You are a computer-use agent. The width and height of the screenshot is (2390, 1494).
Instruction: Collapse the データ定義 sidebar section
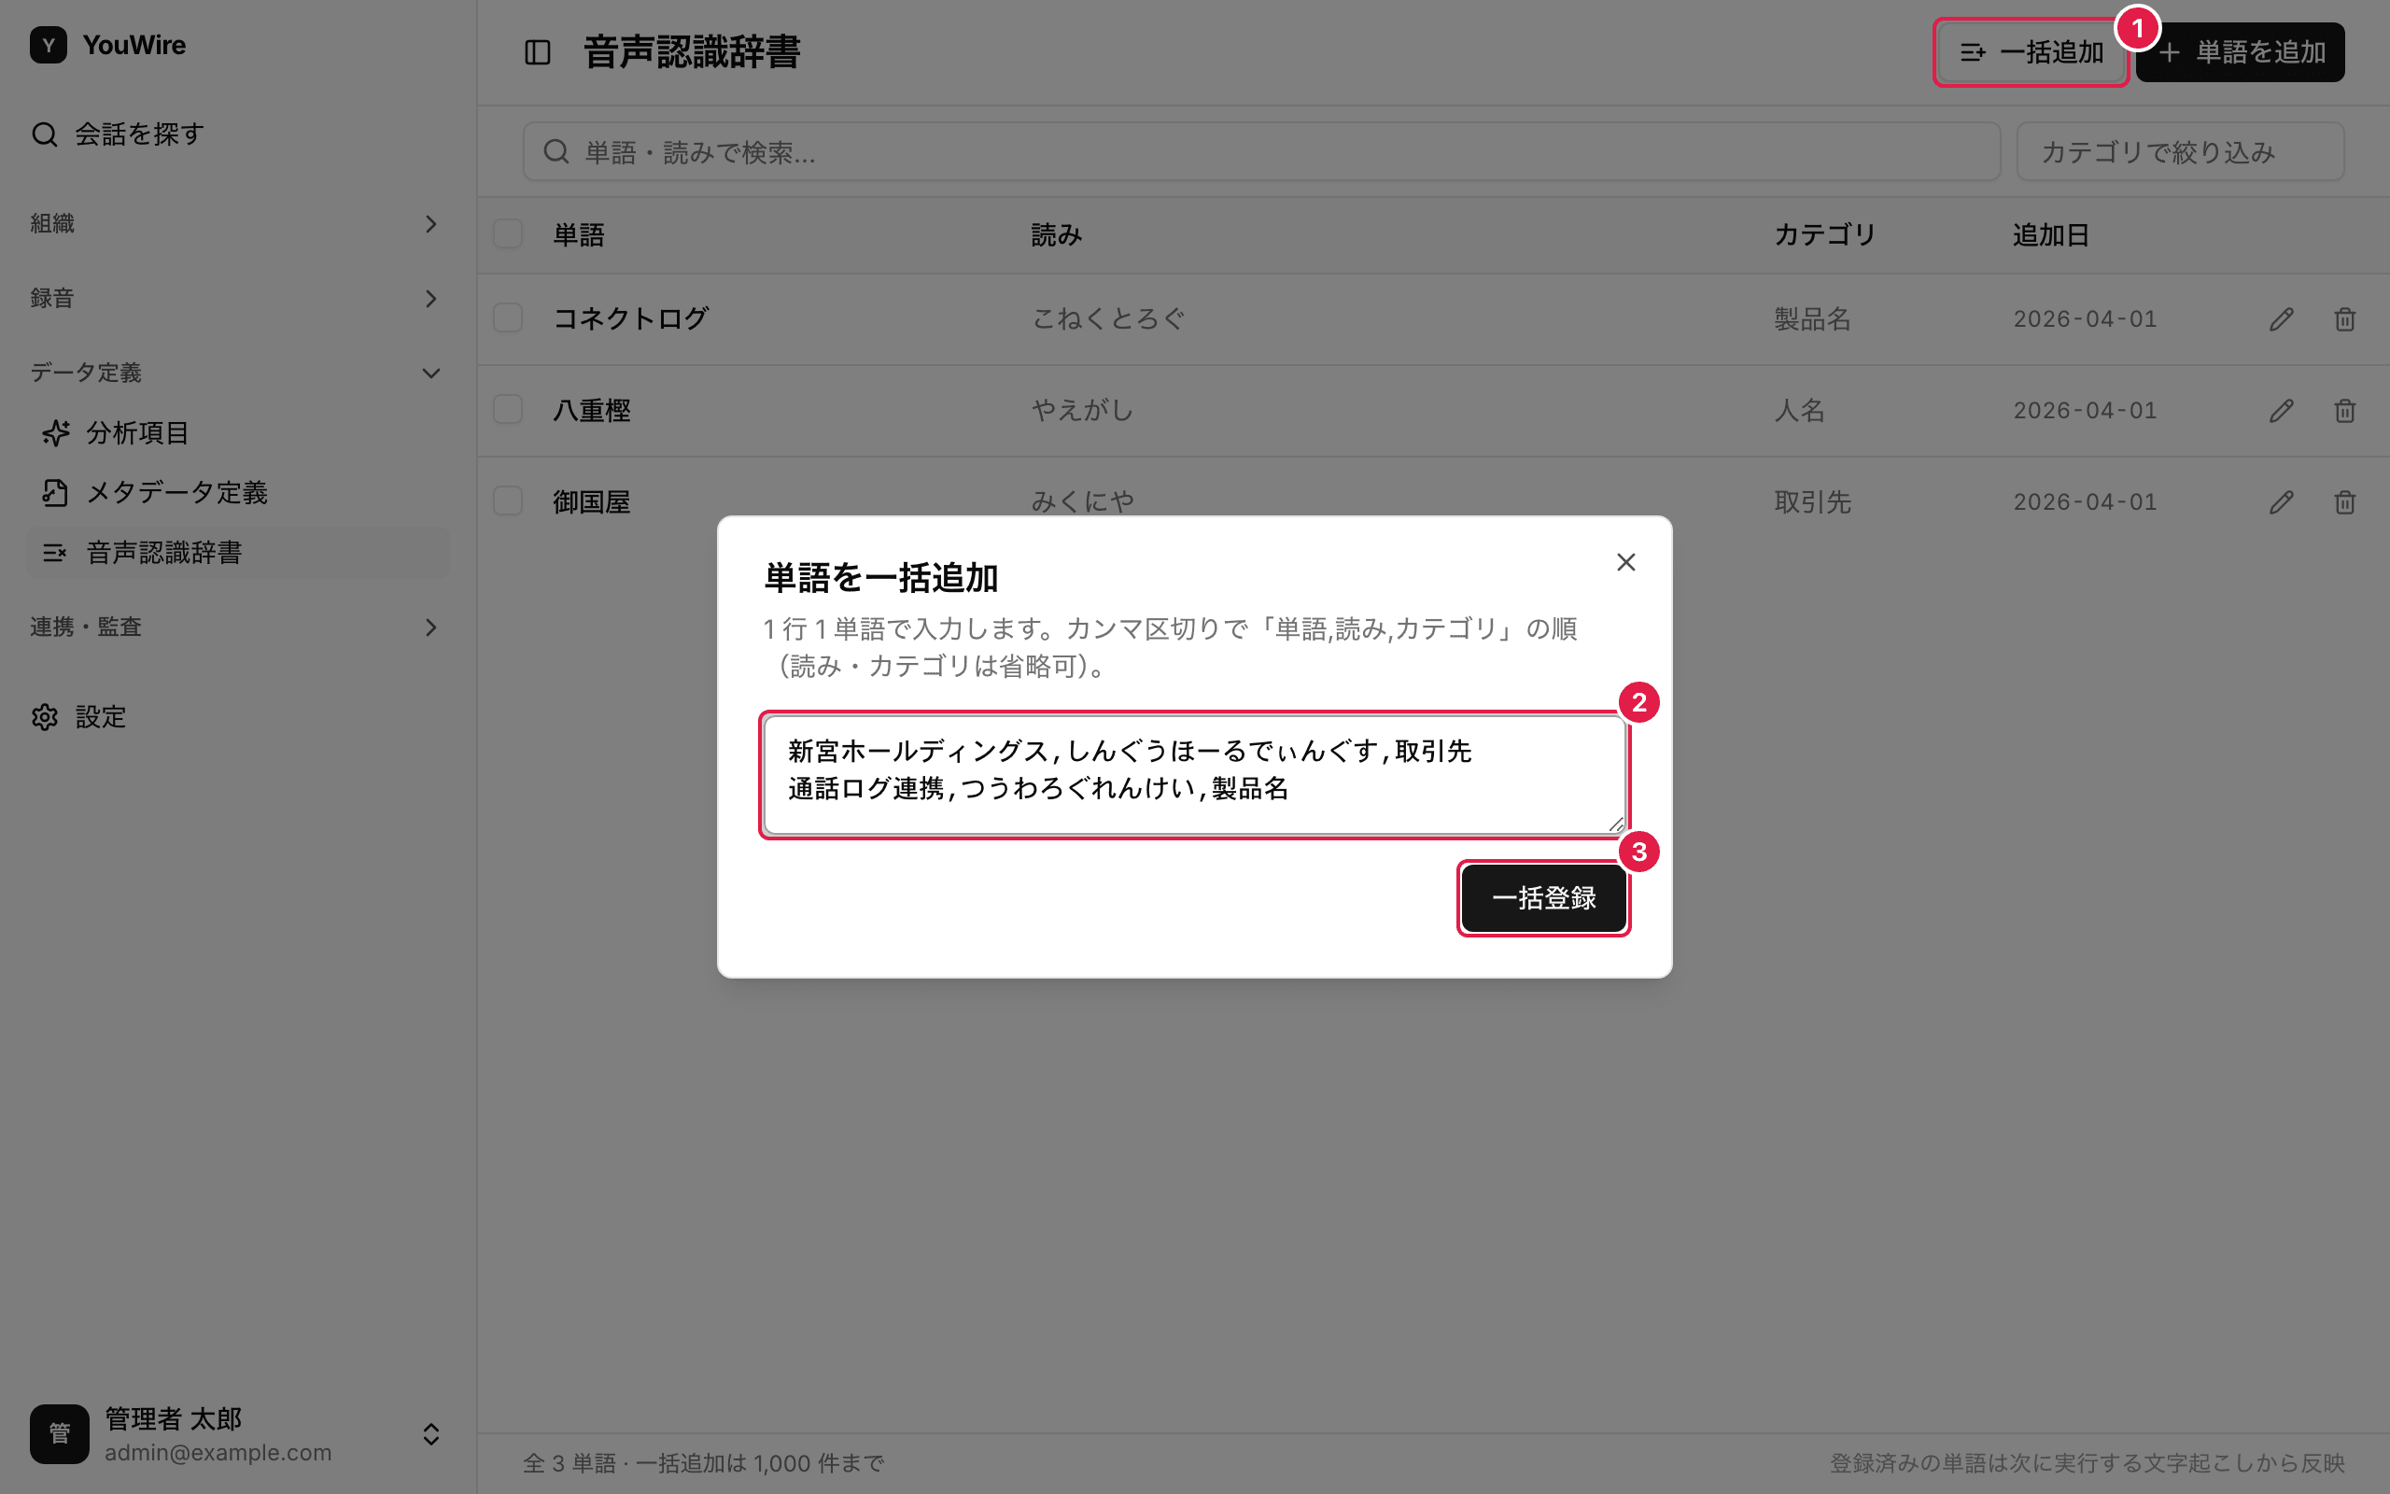click(x=237, y=373)
